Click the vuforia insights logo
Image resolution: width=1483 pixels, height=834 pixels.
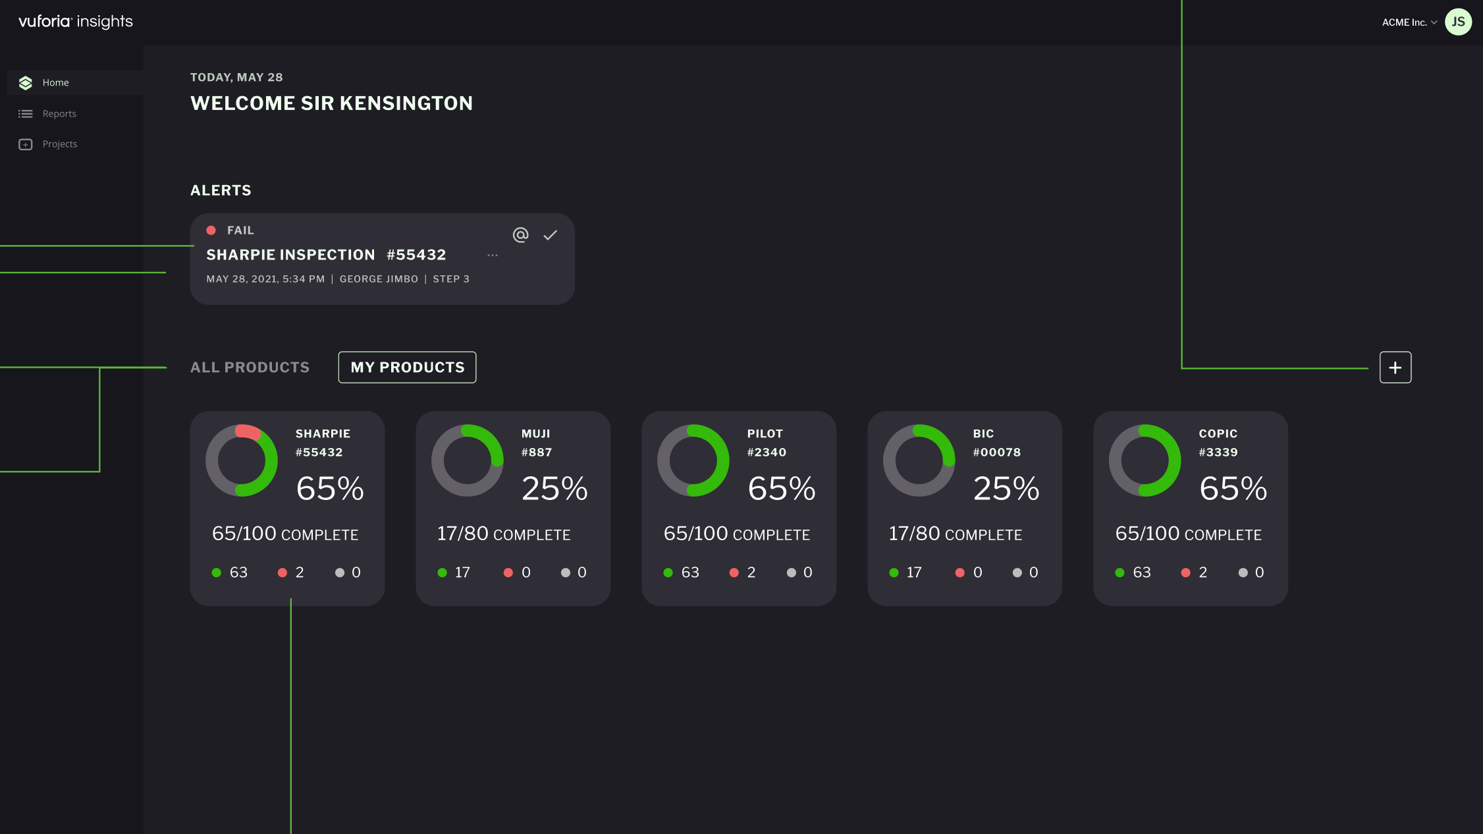pyautogui.click(x=76, y=21)
